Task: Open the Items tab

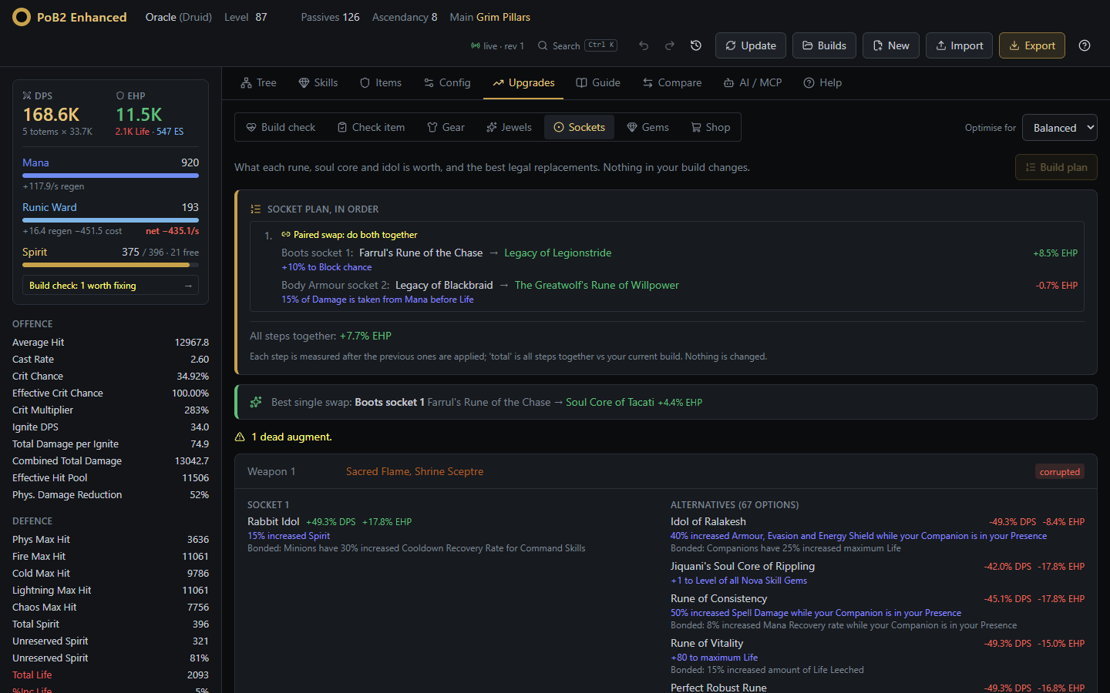Action: click(381, 82)
